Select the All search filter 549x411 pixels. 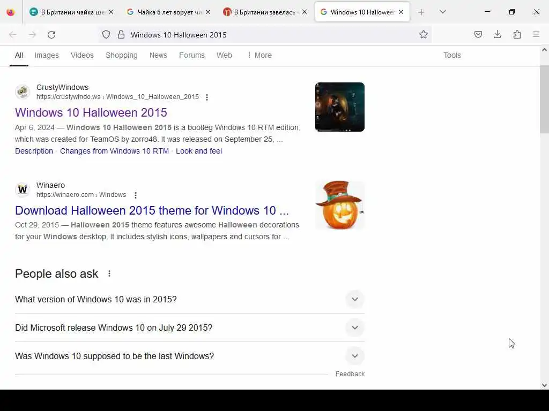pos(19,55)
